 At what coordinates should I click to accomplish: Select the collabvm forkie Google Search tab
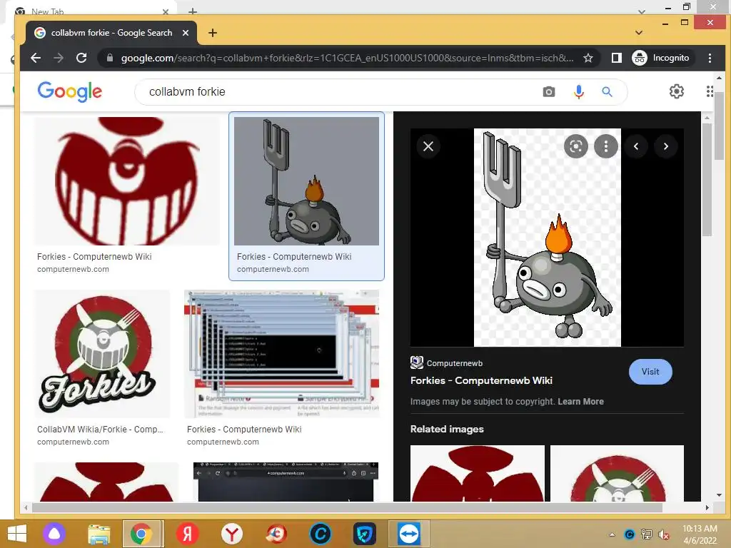(x=112, y=33)
